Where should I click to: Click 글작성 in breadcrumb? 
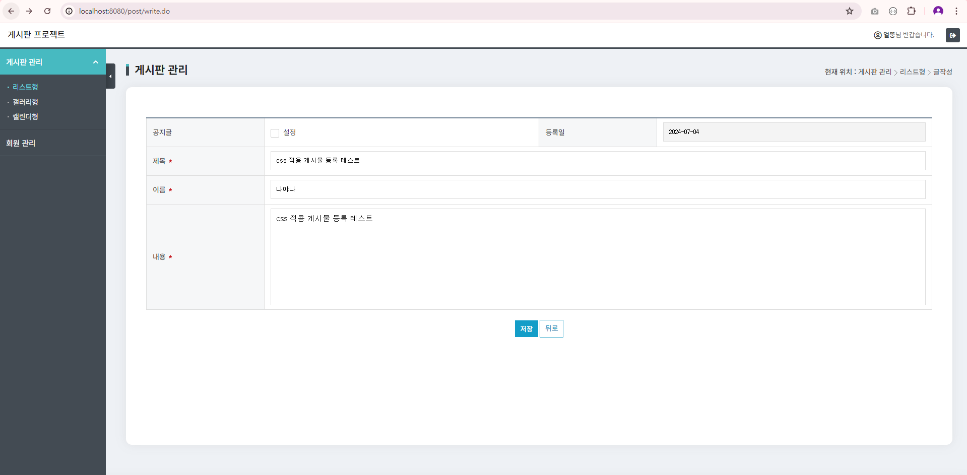(x=943, y=72)
